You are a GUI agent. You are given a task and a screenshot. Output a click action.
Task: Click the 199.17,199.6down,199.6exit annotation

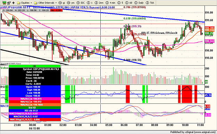tap(159, 33)
